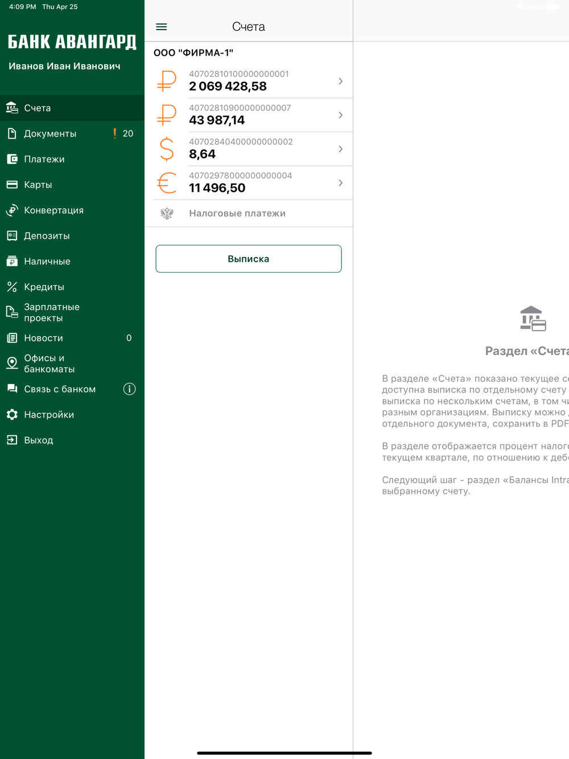569x759 pixels.
Task: Tap Конвертация currency exchange icon
Action: click(x=12, y=210)
